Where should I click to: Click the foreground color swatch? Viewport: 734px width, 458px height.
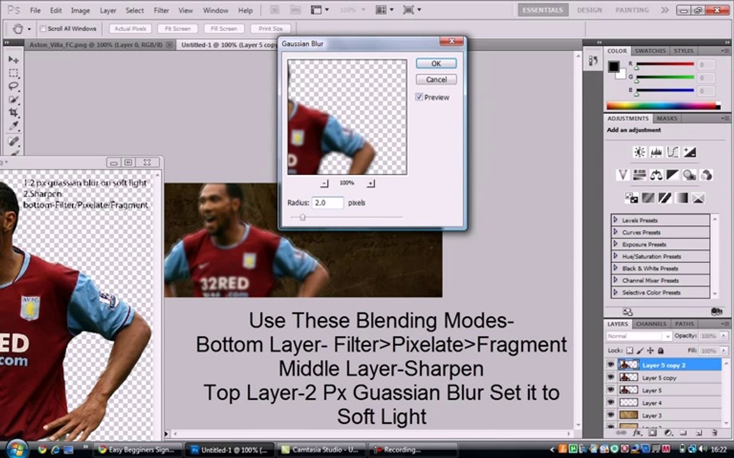(613, 66)
